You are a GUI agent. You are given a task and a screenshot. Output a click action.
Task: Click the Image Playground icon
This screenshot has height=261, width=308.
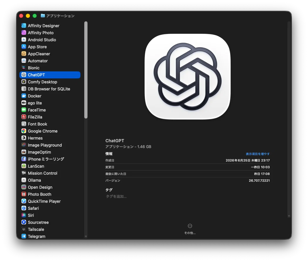coord(24,145)
